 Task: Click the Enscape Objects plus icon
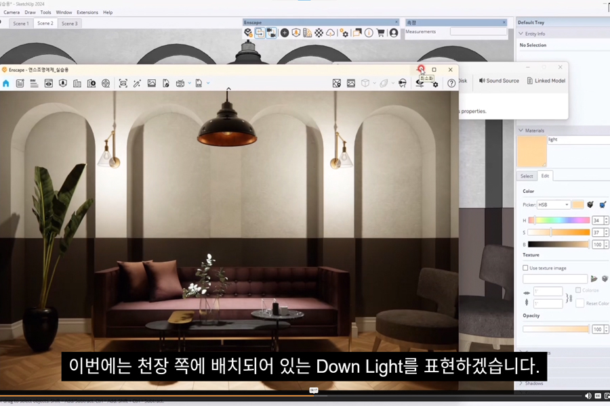point(285,33)
